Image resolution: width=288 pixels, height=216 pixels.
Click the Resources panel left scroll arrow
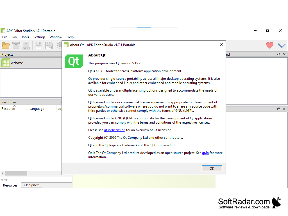(3, 173)
